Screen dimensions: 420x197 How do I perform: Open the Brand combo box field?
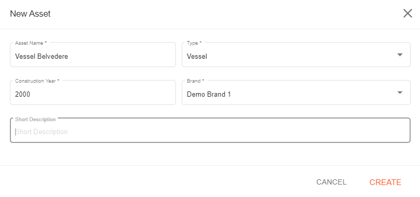(296, 93)
